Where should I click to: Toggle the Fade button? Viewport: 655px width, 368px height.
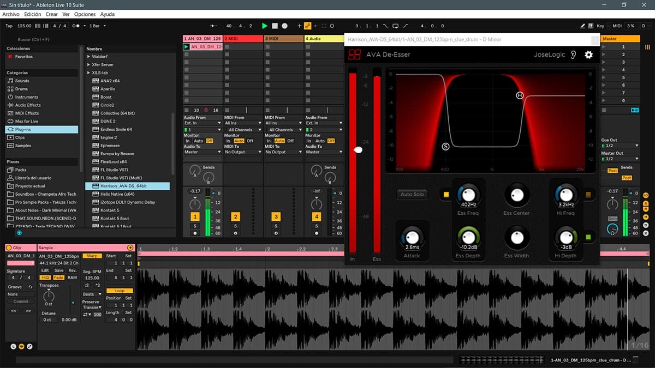pyautogui.click(x=58, y=277)
